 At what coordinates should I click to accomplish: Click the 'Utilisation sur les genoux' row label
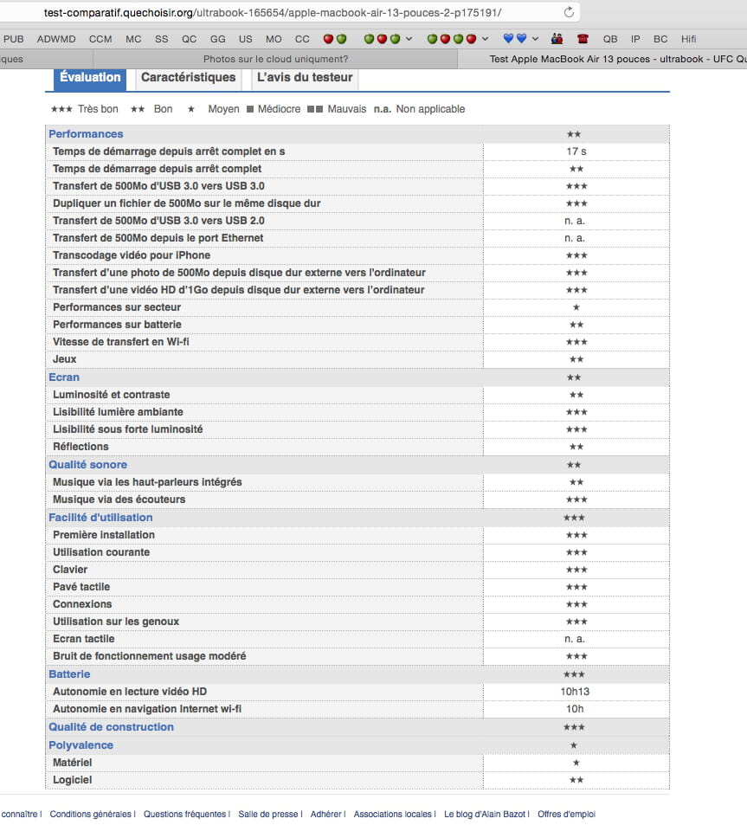[116, 622]
